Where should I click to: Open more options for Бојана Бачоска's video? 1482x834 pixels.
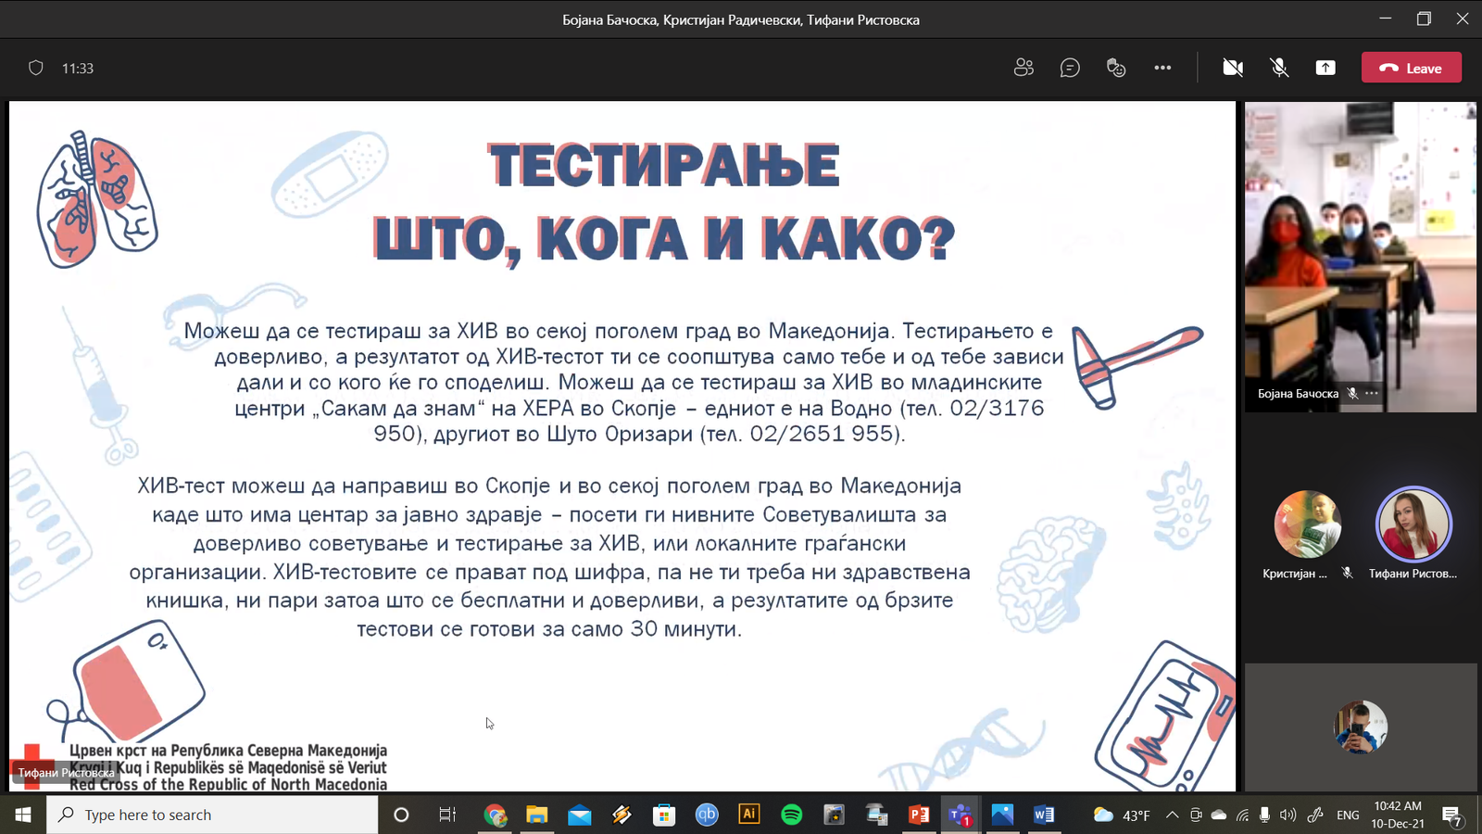1372,393
